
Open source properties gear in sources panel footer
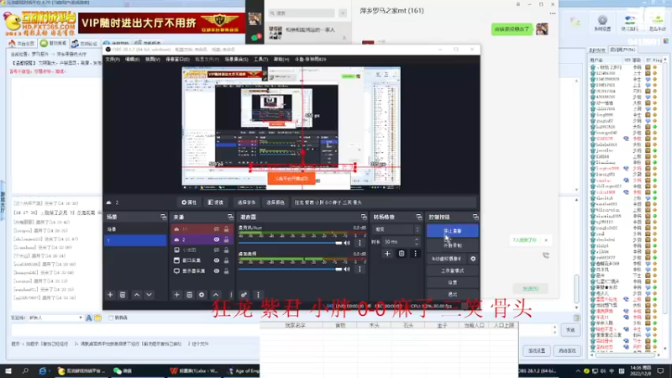[x=202, y=295]
